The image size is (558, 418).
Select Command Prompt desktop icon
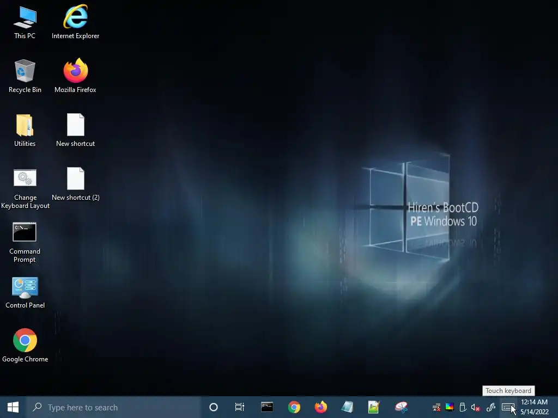point(25,243)
